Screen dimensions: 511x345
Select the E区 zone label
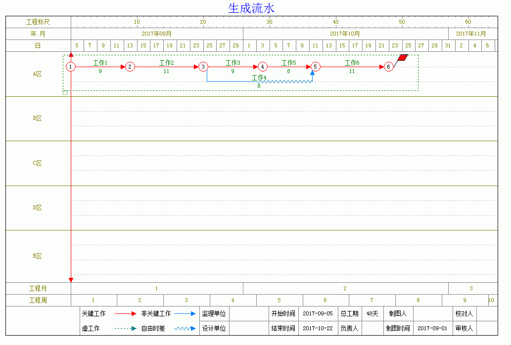38,256
